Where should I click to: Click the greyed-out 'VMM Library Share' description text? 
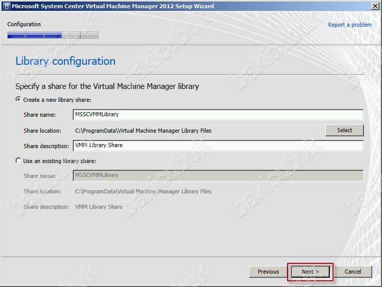pyautogui.click(x=98, y=207)
